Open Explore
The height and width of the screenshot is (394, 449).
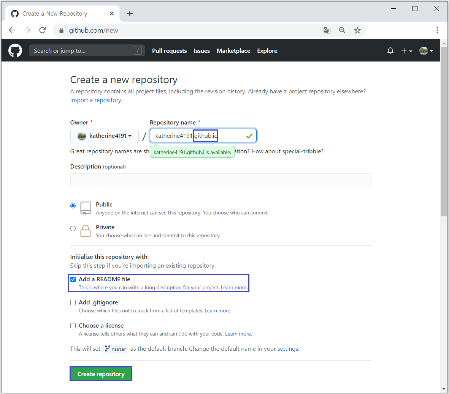[267, 50]
